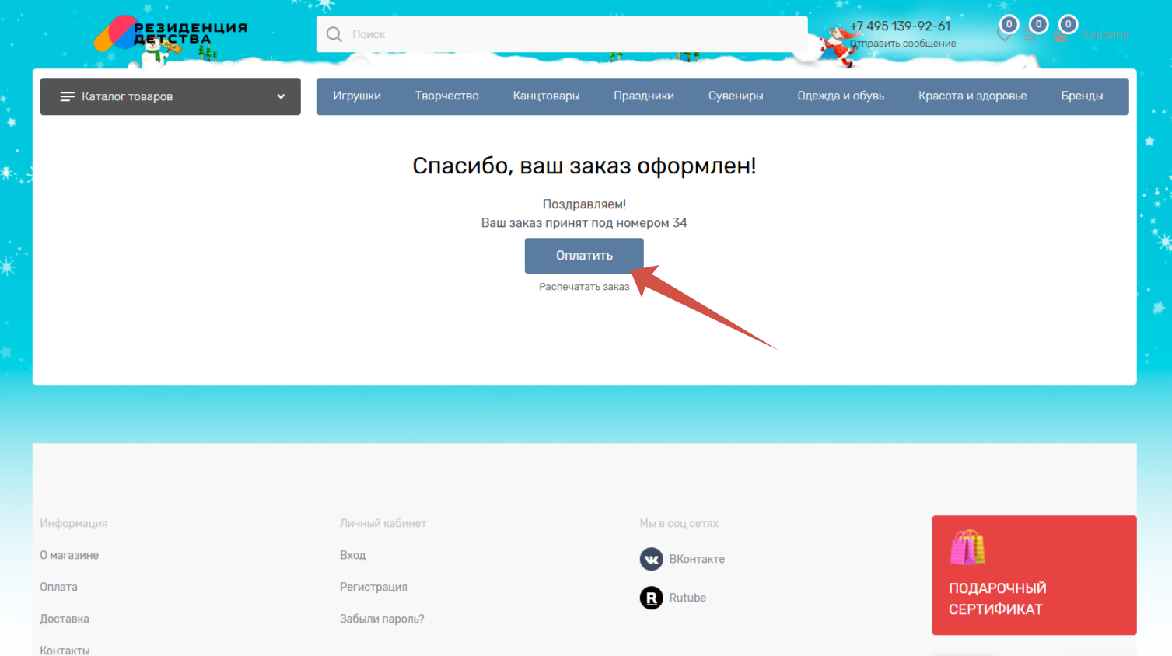Click the hamburger icon in catalog button
This screenshot has width=1172, height=656.
coord(65,96)
